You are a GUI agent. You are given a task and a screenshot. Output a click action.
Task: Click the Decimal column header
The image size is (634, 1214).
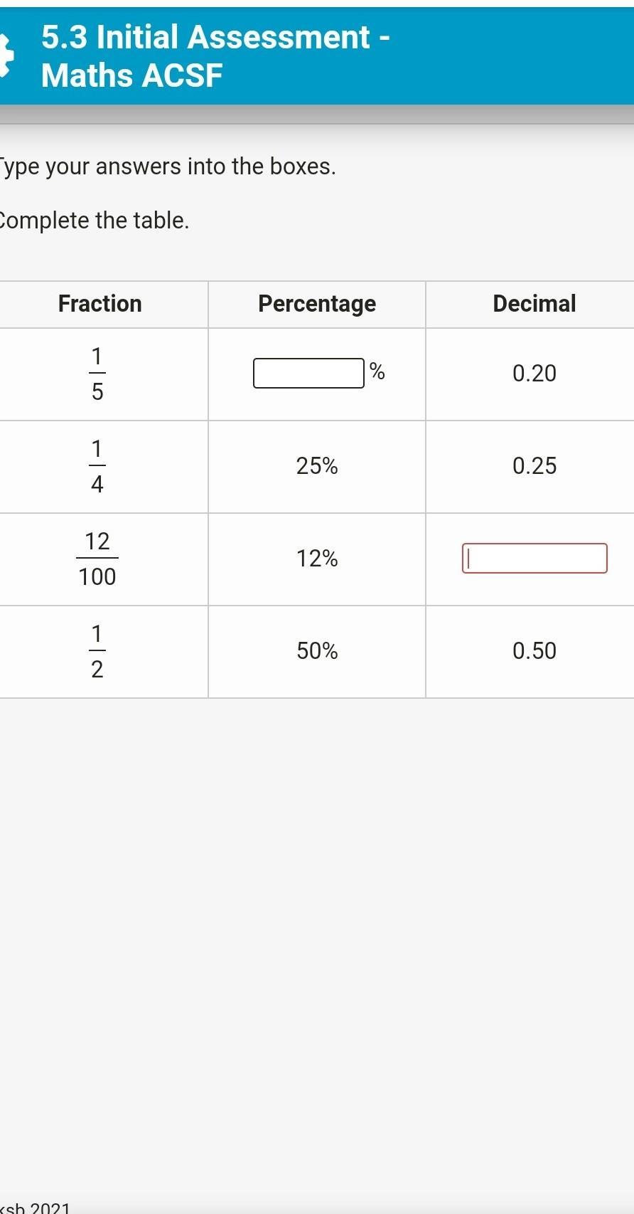pos(534,304)
